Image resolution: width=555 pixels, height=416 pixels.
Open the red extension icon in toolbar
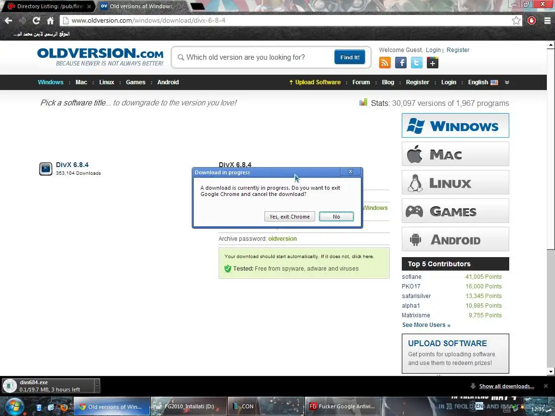pyautogui.click(x=531, y=21)
